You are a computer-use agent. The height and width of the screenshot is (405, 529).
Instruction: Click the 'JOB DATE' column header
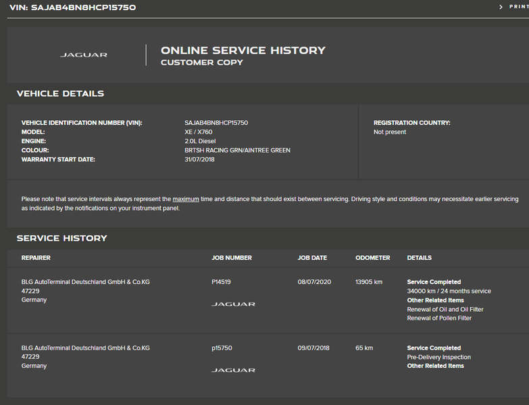coord(312,258)
